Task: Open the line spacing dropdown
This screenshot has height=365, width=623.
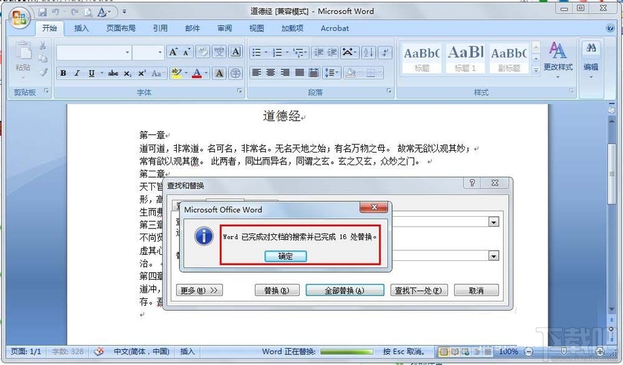Action: (x=332, y=73)
